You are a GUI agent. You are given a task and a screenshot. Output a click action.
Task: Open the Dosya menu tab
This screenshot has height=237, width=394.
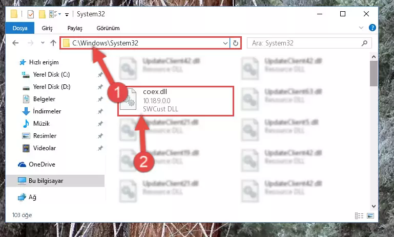tap(20, 28)
